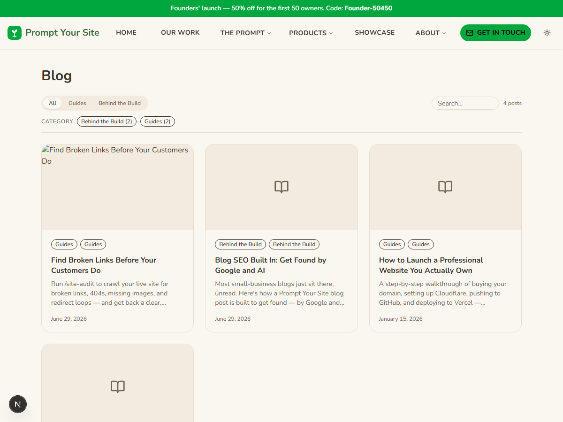Select the Guides filter tab

pos(77,103)
